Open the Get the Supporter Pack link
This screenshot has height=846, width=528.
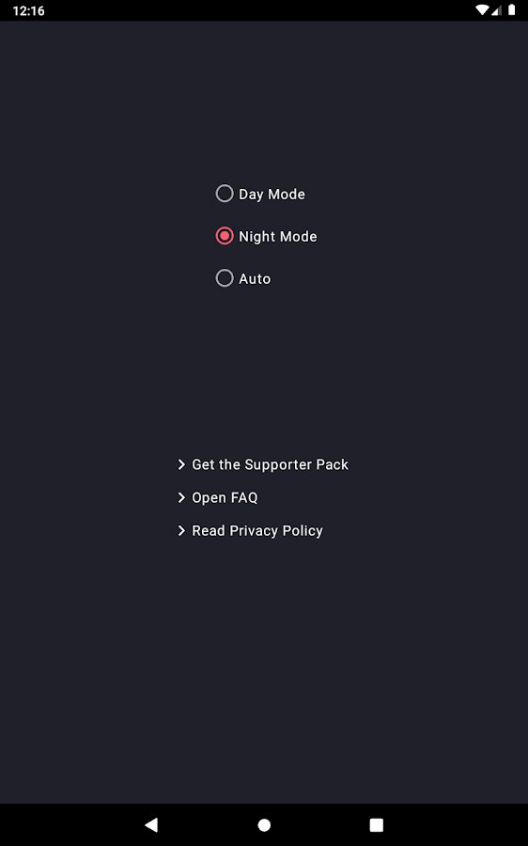tap(271, 464)
